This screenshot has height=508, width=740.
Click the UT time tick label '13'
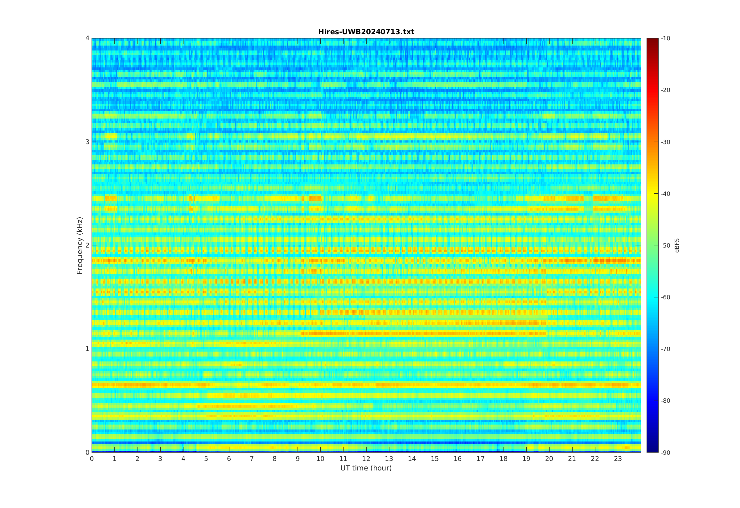[x=389, y=459]
